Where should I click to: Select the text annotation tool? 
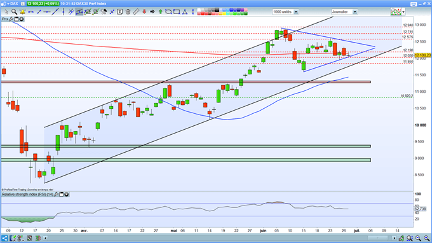[120, 12]
